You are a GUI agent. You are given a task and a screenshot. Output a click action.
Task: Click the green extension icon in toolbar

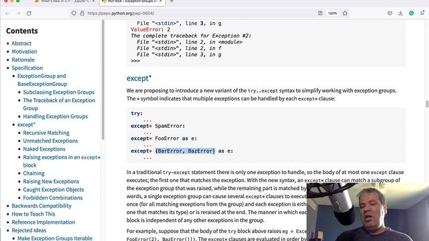point(411,13)
